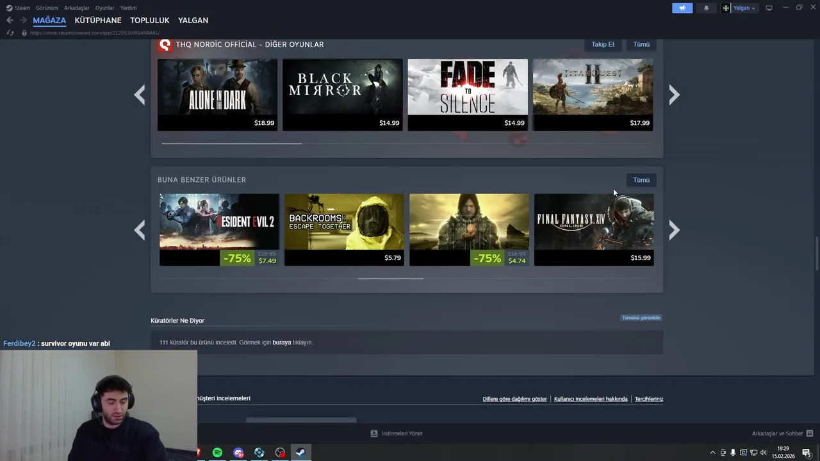Image resolution: width=820 pixels, height=461 pixels.
Task: Switch to the KÜTÜPHANE tab
Action: [98, 20]
